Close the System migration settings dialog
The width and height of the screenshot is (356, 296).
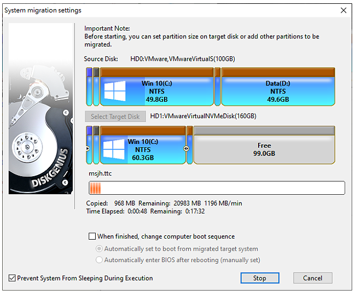[x=343, y=10]
